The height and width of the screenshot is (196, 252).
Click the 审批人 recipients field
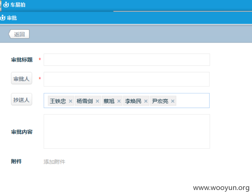127,79
